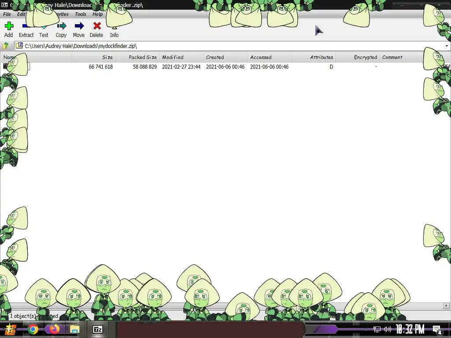Click the network tray icon
Image resolution: width=451 pixels, height=338 pixels.
tap(377, 329)
